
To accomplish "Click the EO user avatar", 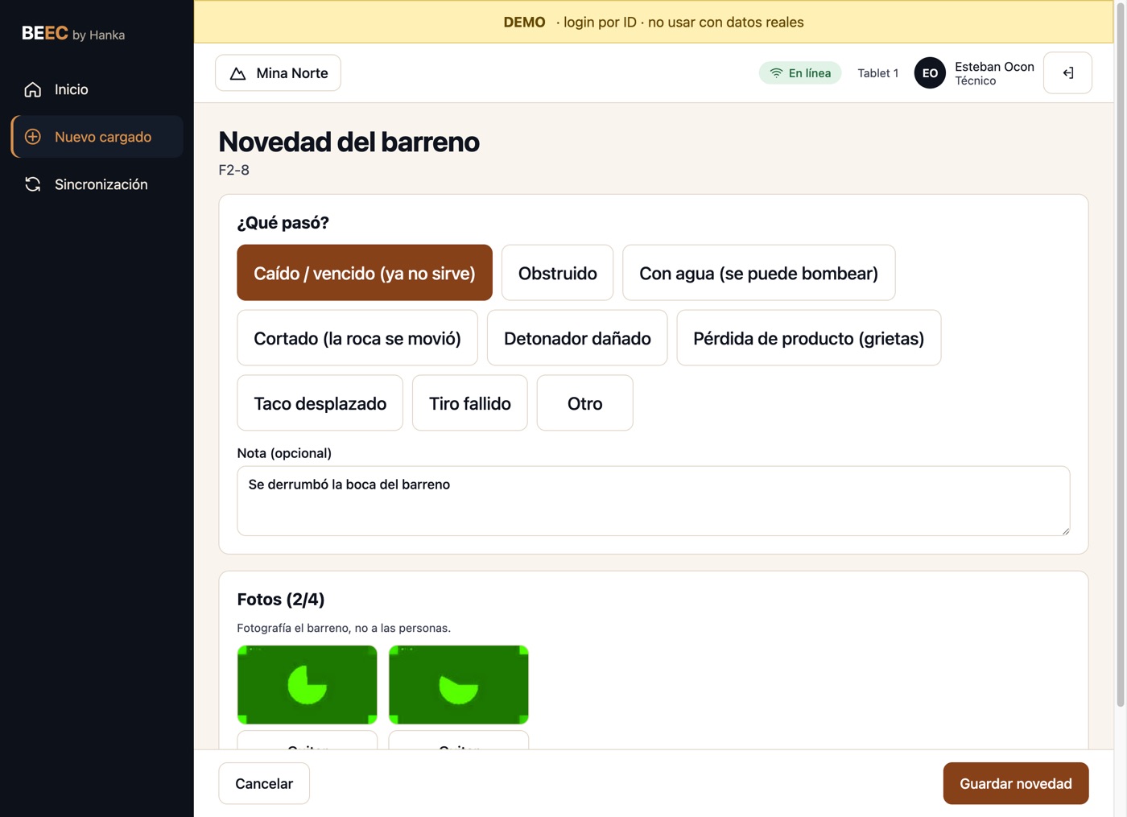I will [930, 73].
